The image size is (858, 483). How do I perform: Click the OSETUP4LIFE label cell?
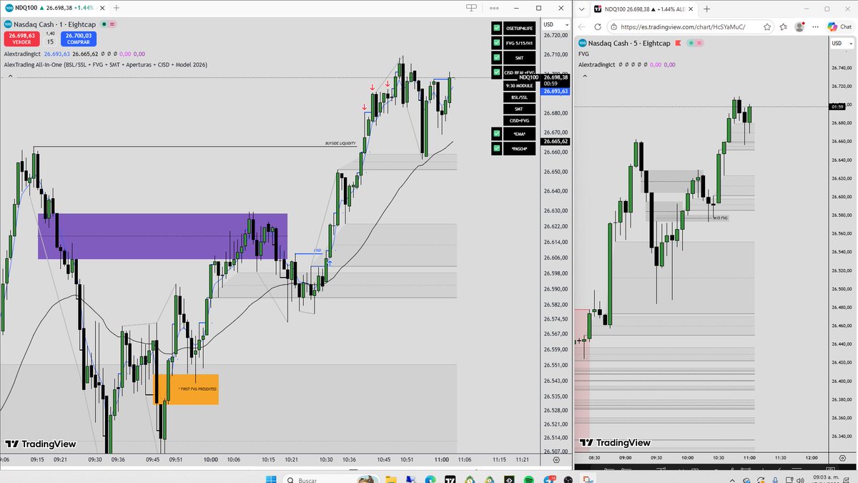point(520,28)
